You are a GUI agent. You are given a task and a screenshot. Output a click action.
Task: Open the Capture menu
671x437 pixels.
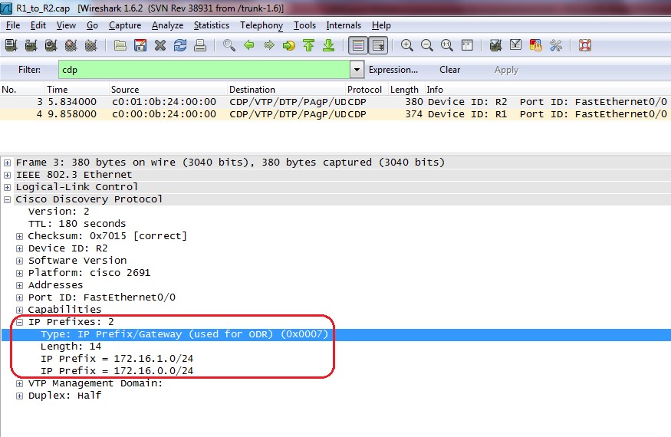pos(124,25)
